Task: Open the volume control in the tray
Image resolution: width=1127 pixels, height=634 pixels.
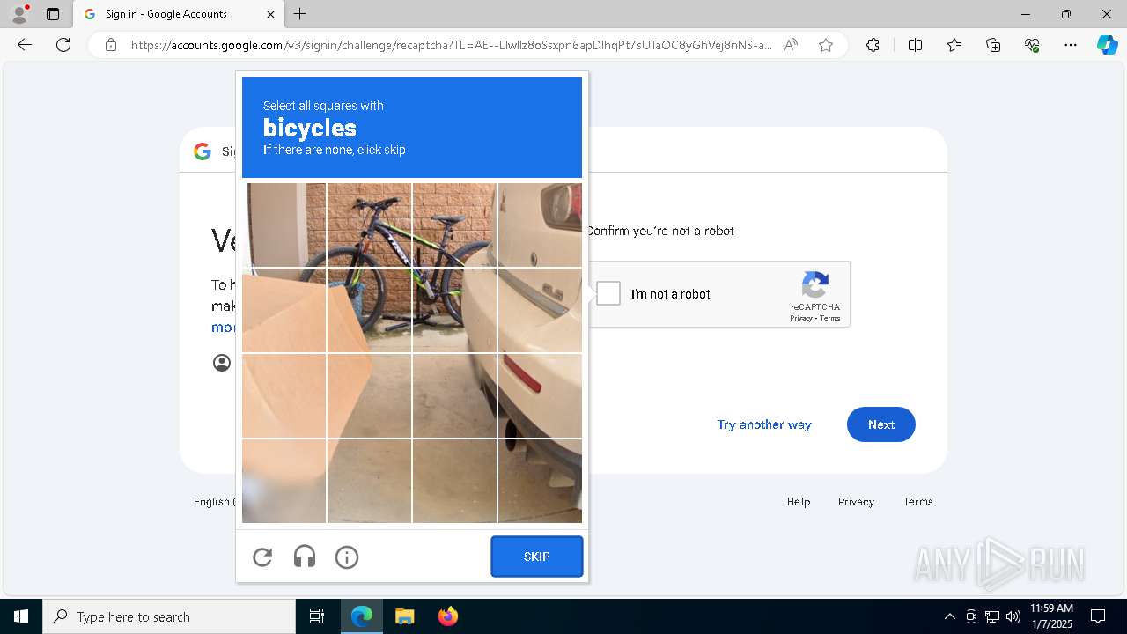Action: (x=1013, y=616)
